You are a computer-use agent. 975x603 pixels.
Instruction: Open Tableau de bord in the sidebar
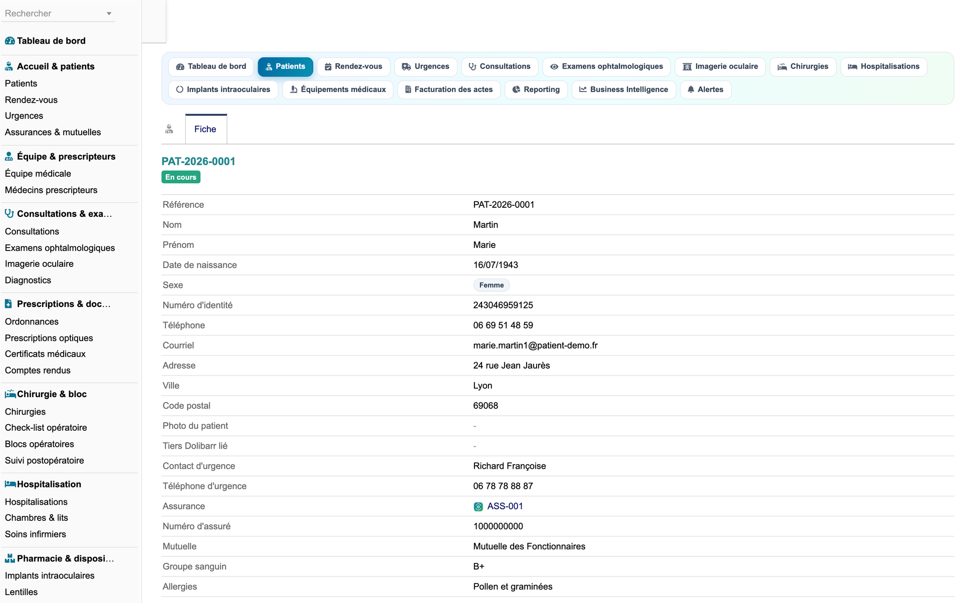point(51,41)
